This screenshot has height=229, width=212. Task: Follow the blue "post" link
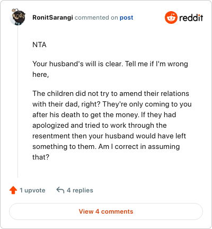tap(127, 17)
